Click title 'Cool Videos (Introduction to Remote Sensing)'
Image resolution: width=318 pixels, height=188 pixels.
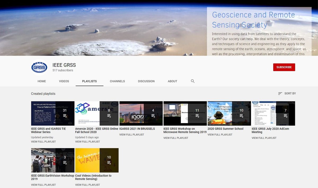[93, 177]
